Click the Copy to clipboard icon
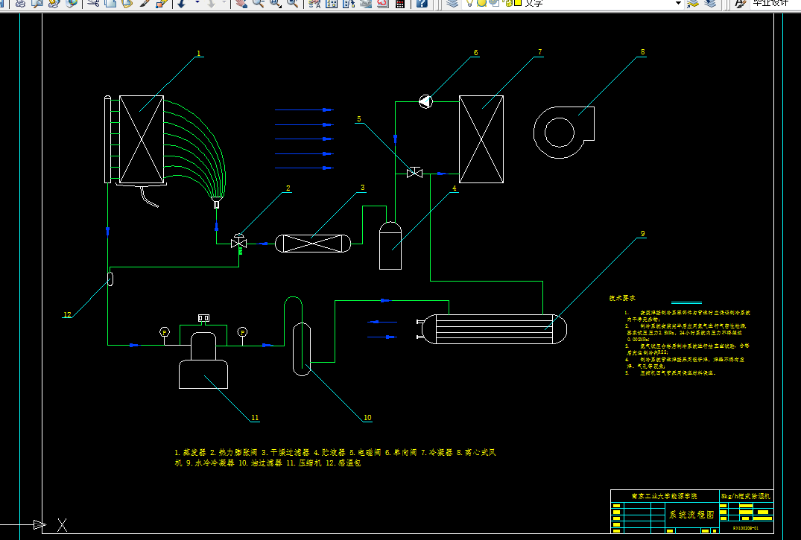801x540 pixels. [x=110, y=2]
